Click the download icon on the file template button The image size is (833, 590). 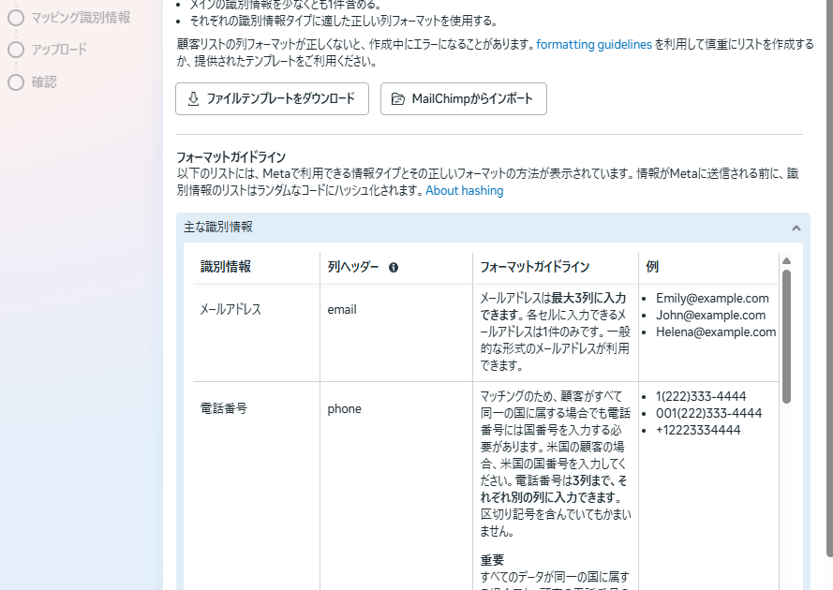(193, 98)
